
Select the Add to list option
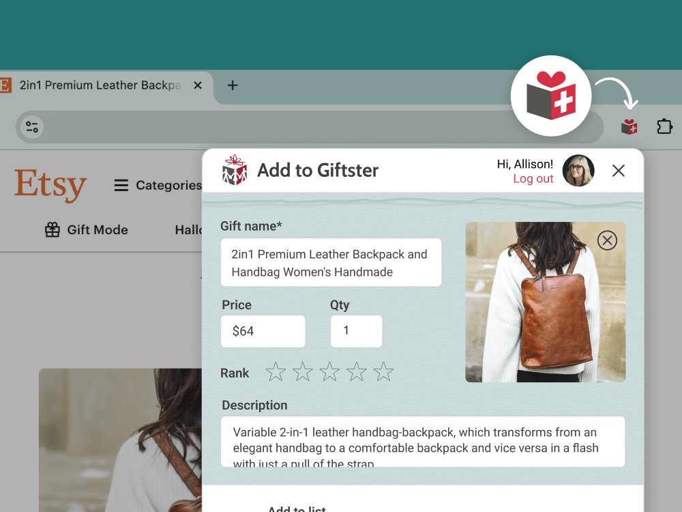297,508
